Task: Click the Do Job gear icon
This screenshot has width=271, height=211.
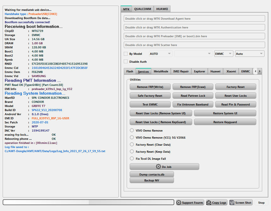Action: pos(158,167)
